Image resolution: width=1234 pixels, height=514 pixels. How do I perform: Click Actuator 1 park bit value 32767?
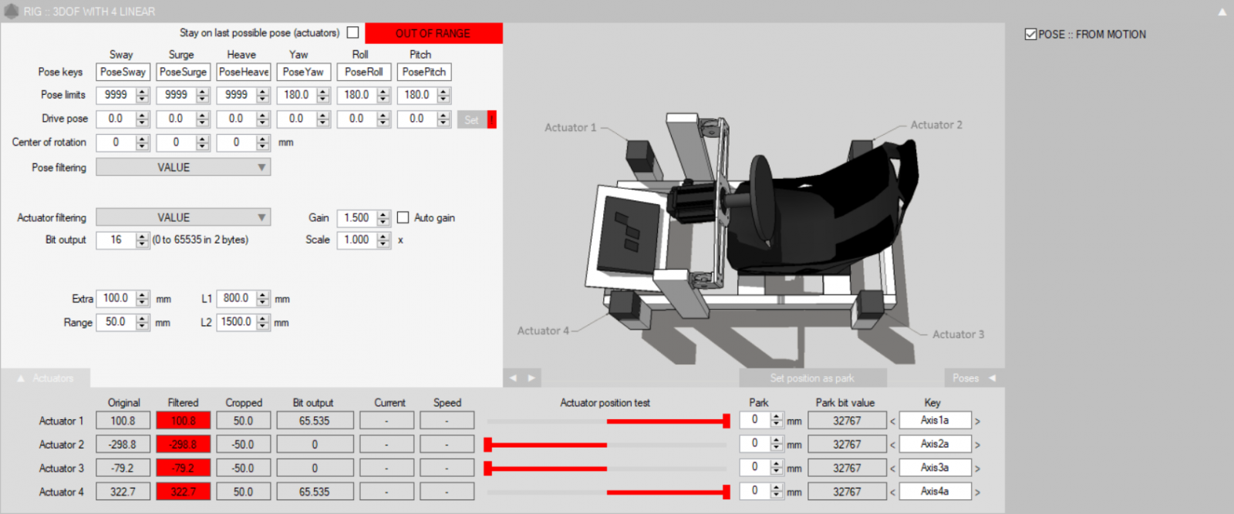pos(847,421)
